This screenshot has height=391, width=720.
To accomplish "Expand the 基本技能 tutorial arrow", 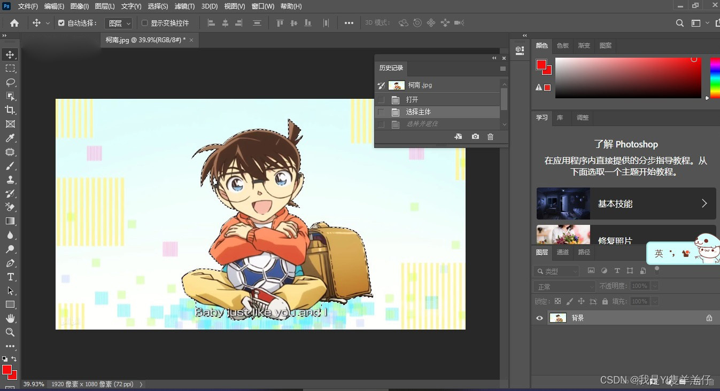I will pos(704,204).
